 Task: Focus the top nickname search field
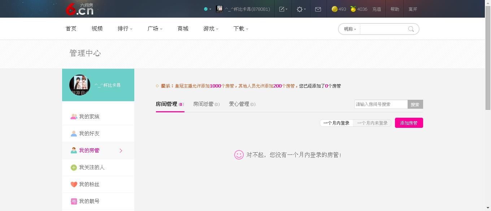[383, 29]
